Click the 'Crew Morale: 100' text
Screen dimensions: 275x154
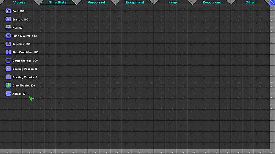click(24, 85)
